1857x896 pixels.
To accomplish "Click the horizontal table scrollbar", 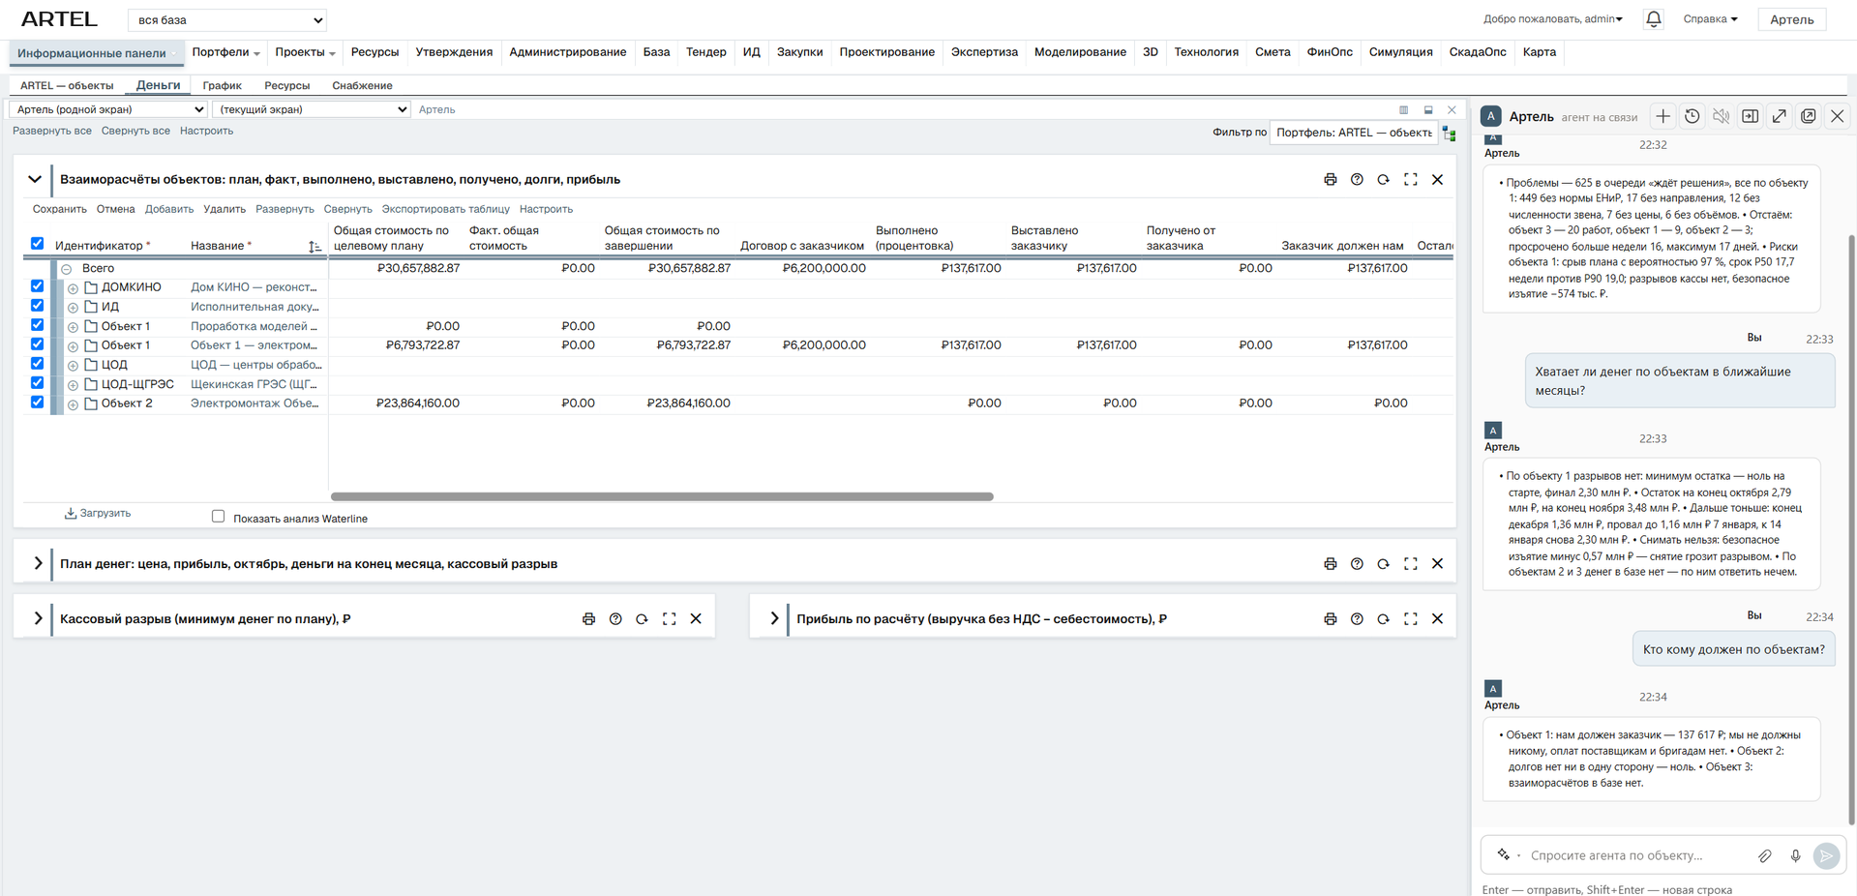I will pyautogui.click(x=662, y=496).
